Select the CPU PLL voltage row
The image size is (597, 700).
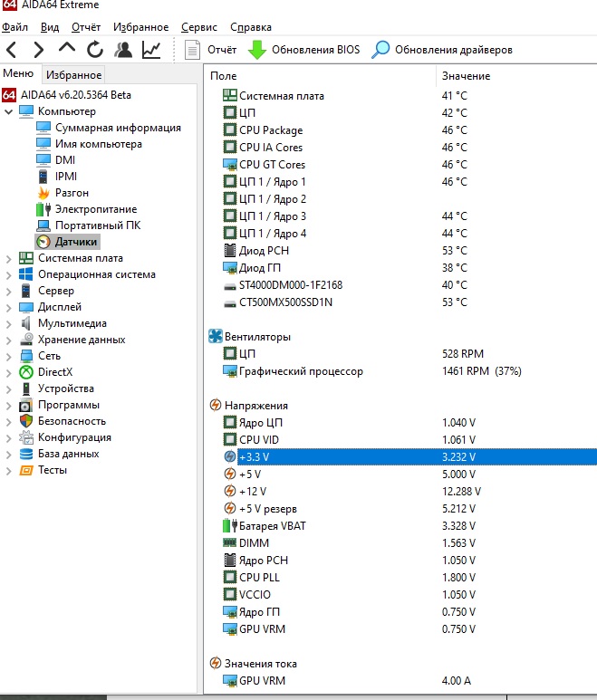pos(400,577)
